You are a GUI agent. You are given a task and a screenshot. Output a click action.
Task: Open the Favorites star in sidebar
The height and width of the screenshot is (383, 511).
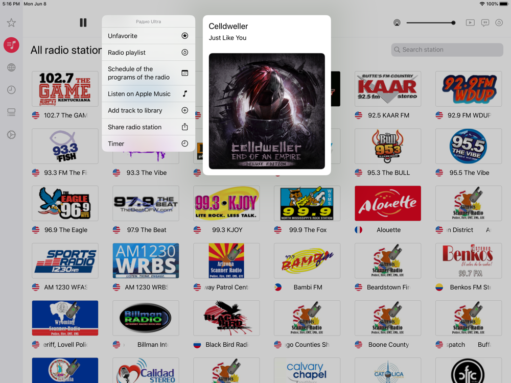coord(11,23)
